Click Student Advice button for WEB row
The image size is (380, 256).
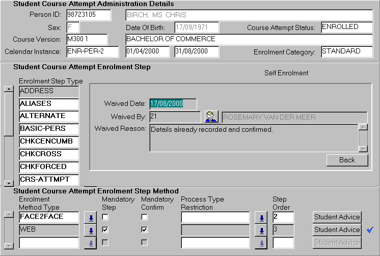[337, 230]
